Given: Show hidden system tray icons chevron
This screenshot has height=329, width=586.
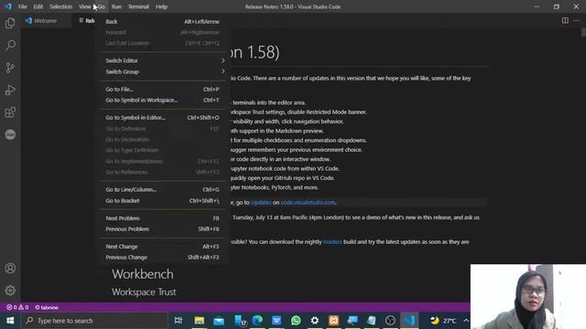Looking at the screenshot, I should pos(466,321).
